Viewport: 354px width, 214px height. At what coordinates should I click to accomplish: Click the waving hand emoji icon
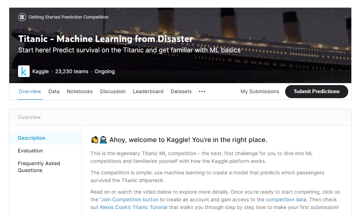(95, 140)
